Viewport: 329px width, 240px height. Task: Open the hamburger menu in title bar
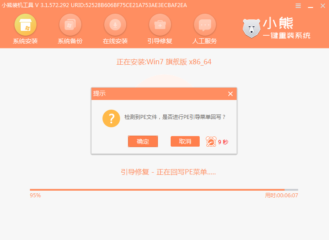tap(298, 6)
